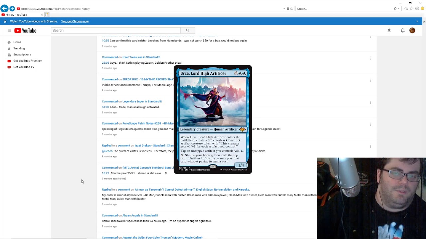
Task: Click the smiley feedback icon
Action: coord(422,9)
